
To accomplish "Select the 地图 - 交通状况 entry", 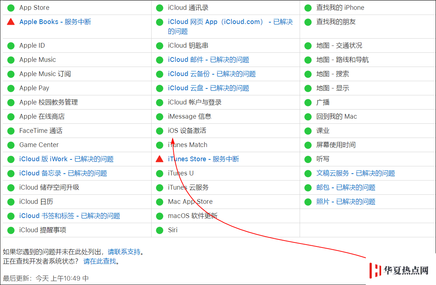I will [339, 45].
